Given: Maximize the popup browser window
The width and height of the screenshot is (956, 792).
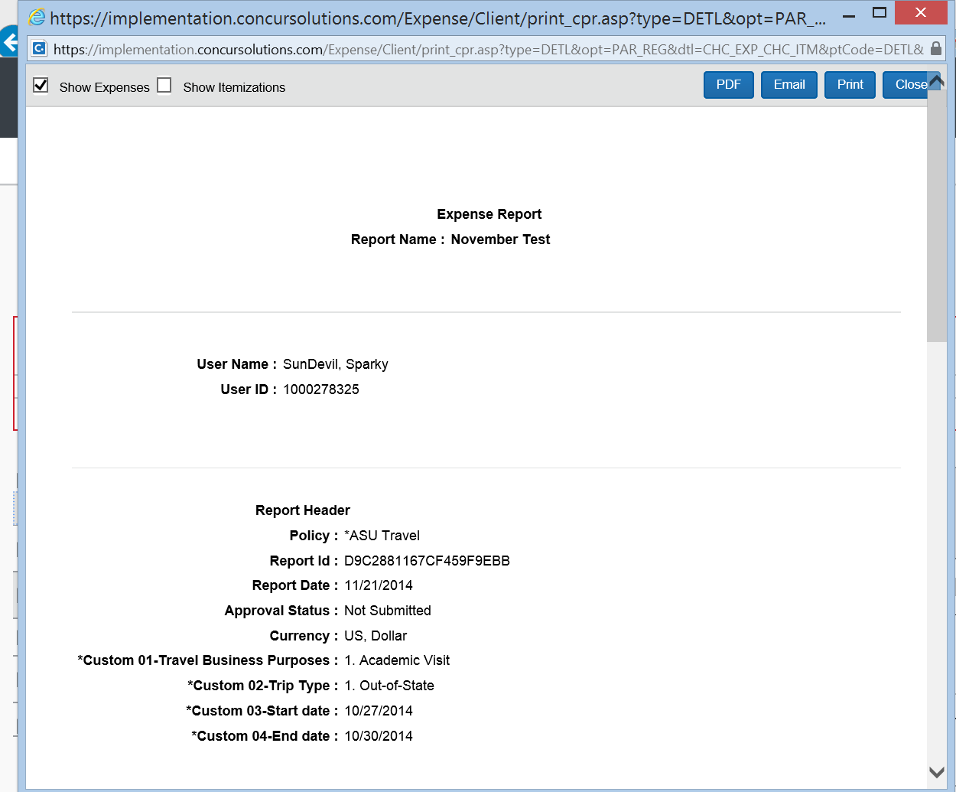Looking at the screenshot, I should pos(880,12).
